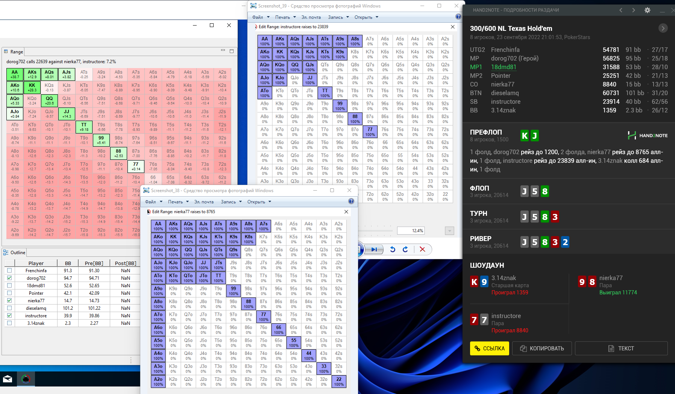Click the Pre[BB] column header
This screenshot has height=394, width=675.
(x=94, y=263)
